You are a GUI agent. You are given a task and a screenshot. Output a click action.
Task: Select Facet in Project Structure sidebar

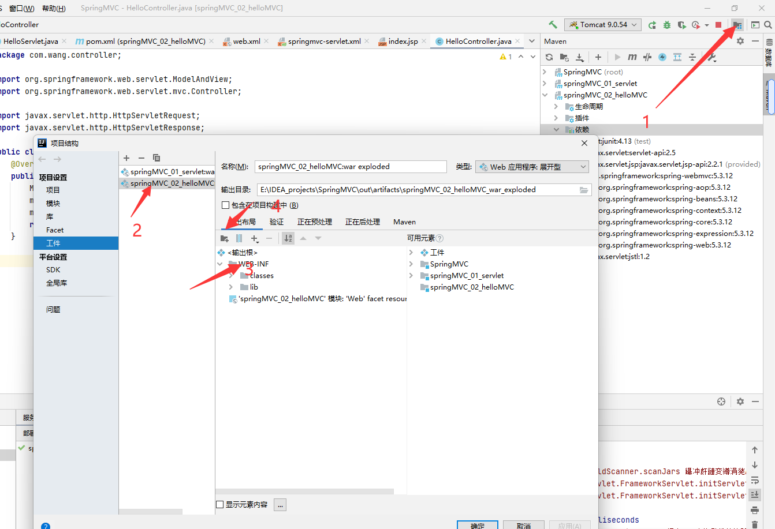pyautogui.click(x=55, y=230)
